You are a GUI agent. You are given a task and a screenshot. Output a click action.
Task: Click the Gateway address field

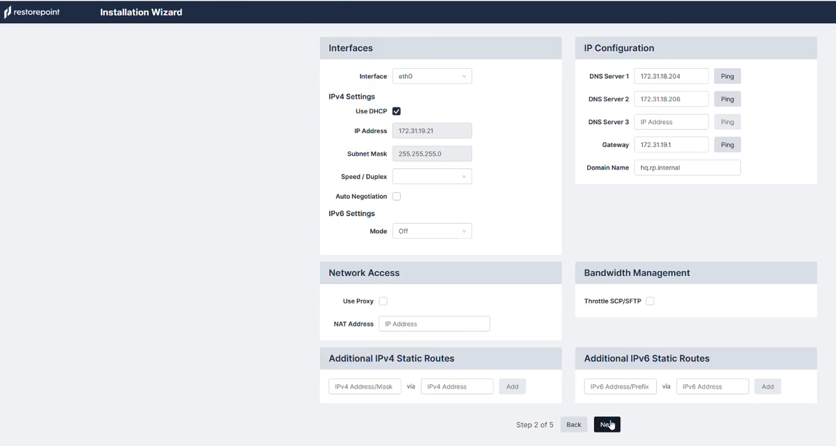point(671,145)
